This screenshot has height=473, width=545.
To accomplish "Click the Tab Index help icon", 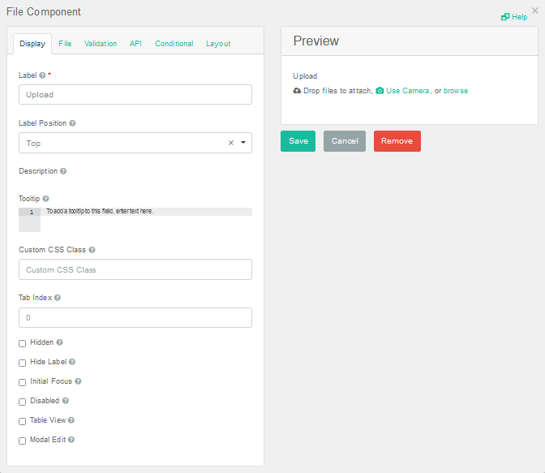I will pos(58,298).
